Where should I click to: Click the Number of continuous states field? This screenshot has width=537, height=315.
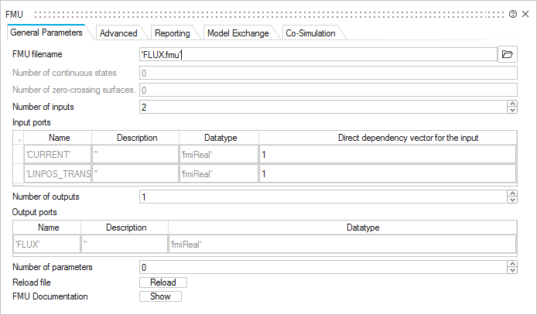point(328,73)
